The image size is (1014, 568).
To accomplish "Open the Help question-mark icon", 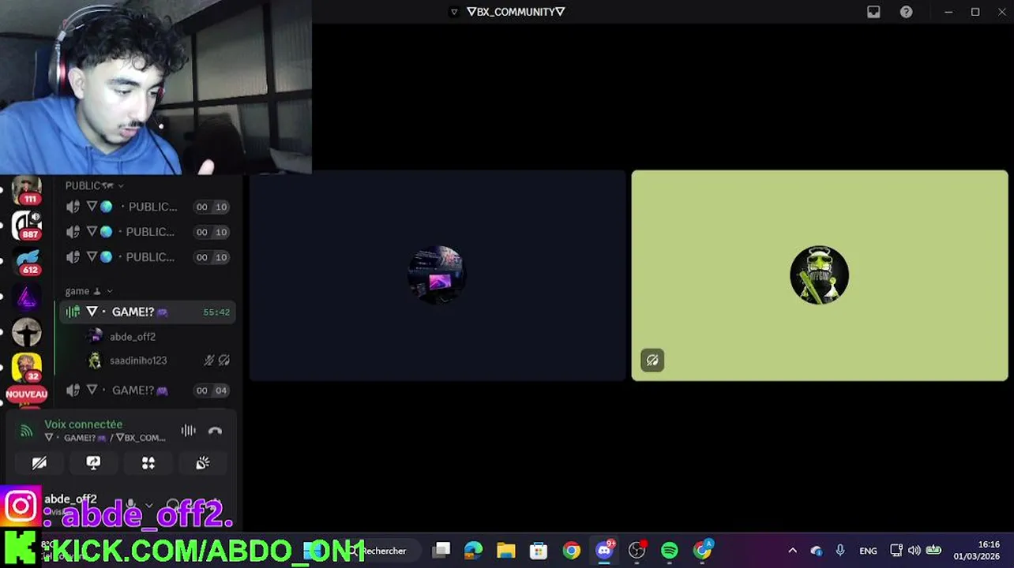I will tap(907, 12).
